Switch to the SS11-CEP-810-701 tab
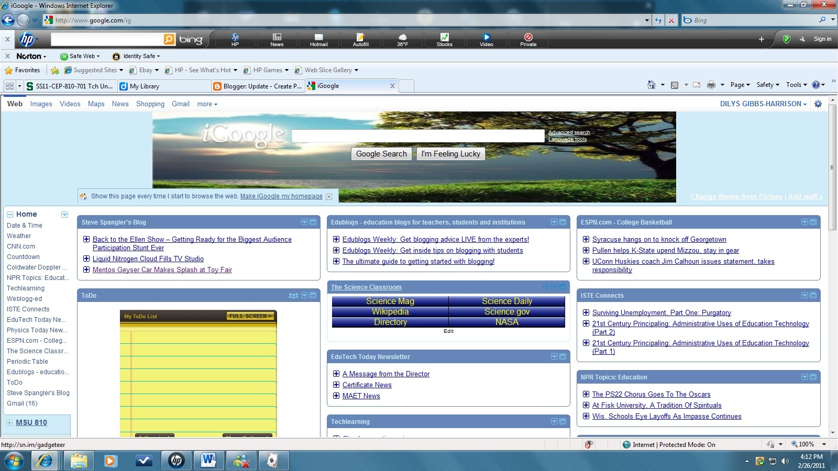Image resolution: width=838 pixels, height=471 pixels. pos(70,86)
